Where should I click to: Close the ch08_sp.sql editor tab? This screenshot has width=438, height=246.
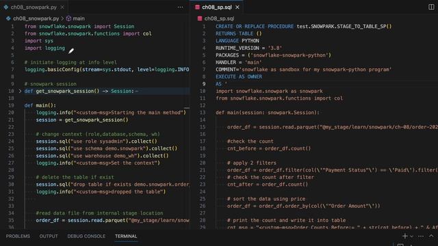pos(237,8)
